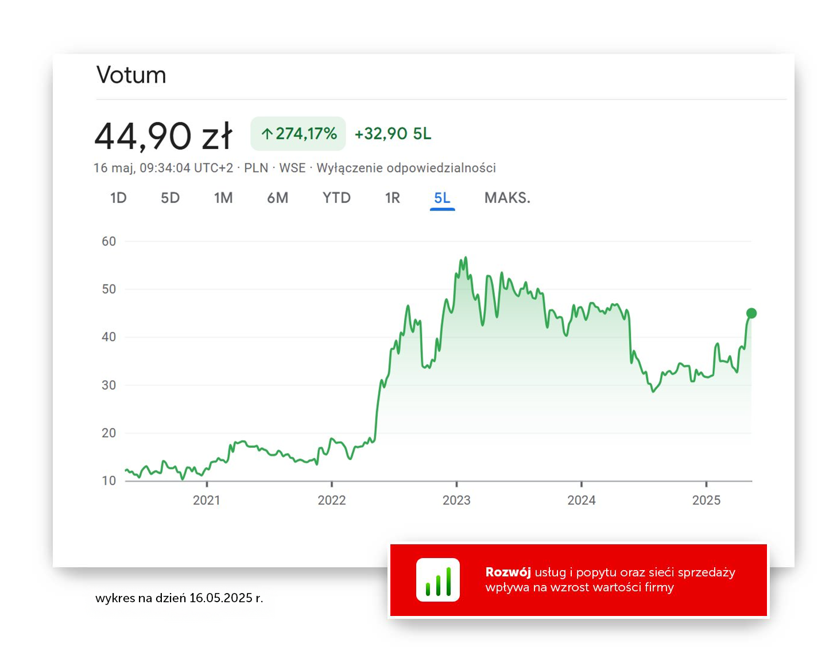This screenshot has height=659, width=837.
Task: Choose the MAKS. maximum range
Action: 507,198
